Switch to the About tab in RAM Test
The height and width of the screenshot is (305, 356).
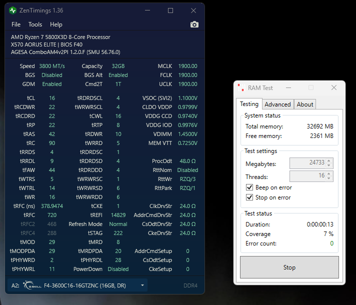305,104
